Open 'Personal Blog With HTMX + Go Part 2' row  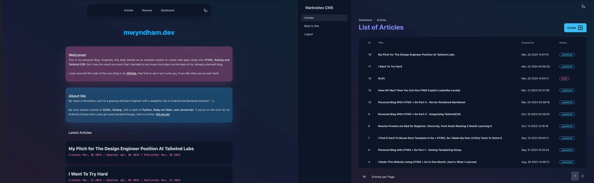coord(419,114)
